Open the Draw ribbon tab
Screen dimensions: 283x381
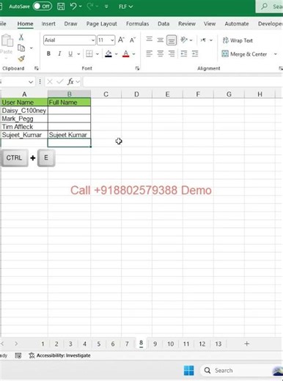[70, 23]
